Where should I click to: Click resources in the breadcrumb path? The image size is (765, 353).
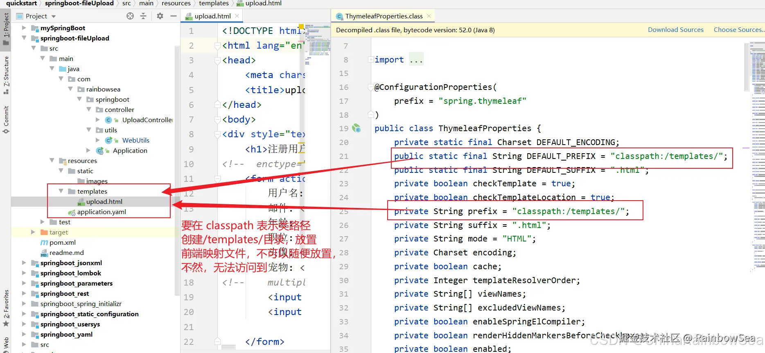pyautogui.click(x=176, y=3)
